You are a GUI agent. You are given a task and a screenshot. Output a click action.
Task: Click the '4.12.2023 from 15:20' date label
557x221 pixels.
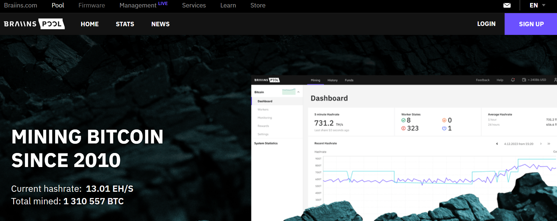pyautogui.click(x=519, y=144)
